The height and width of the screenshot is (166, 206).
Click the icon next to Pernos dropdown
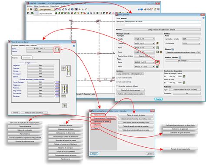[157, 67]
